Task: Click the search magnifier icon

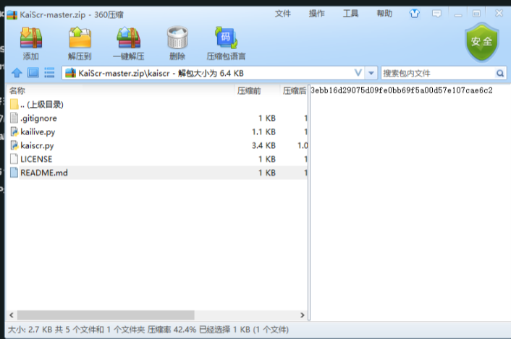Action: tap(500, 73)
